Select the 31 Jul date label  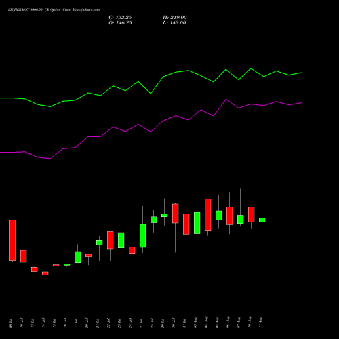click(x=184, y=323)
